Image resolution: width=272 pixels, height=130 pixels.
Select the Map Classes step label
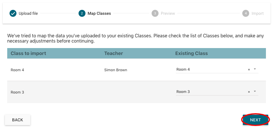pos(99,13)
